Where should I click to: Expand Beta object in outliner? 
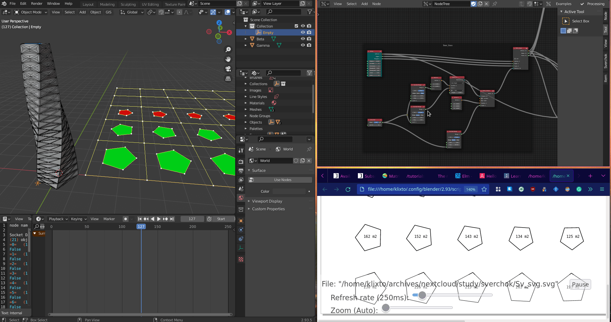246,39
